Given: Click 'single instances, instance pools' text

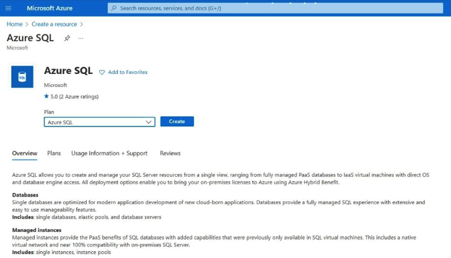Looking at the screenshot, I should coord(74,252).
